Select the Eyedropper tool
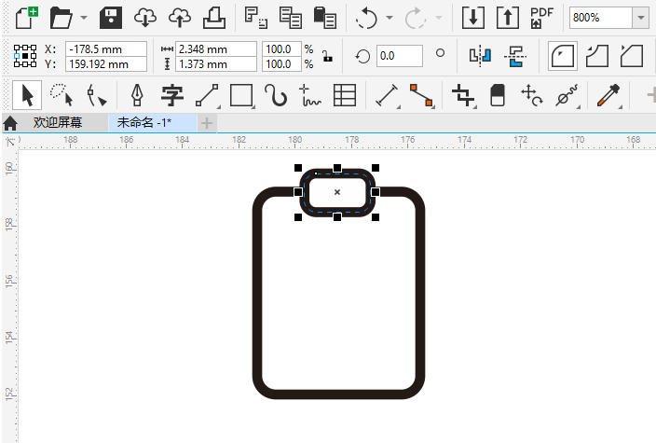Screen dimensions: 656x443 pyautogui.click(x=608, y=95)
